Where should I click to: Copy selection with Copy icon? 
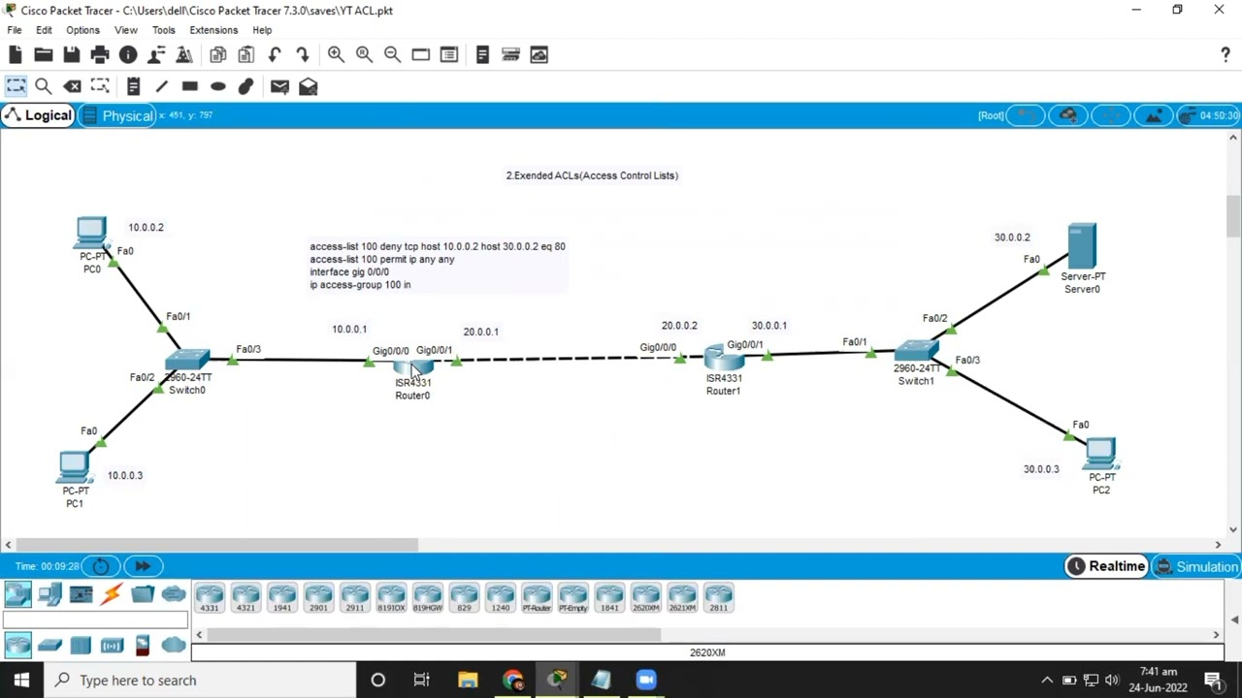coord(217,55)
